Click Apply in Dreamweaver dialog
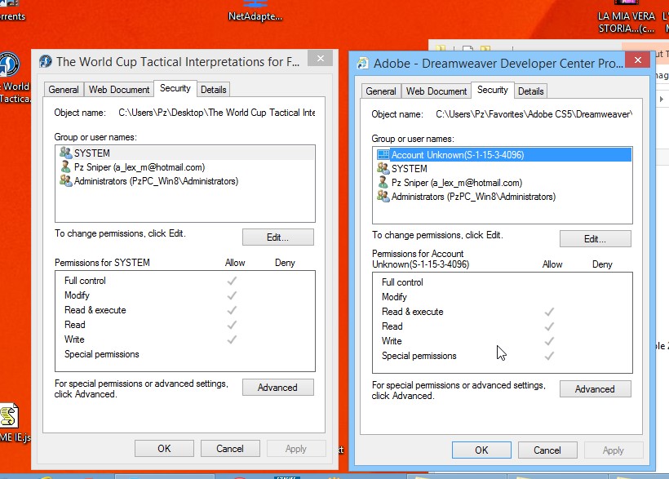 pyautogui.click(x=614, y=450)
